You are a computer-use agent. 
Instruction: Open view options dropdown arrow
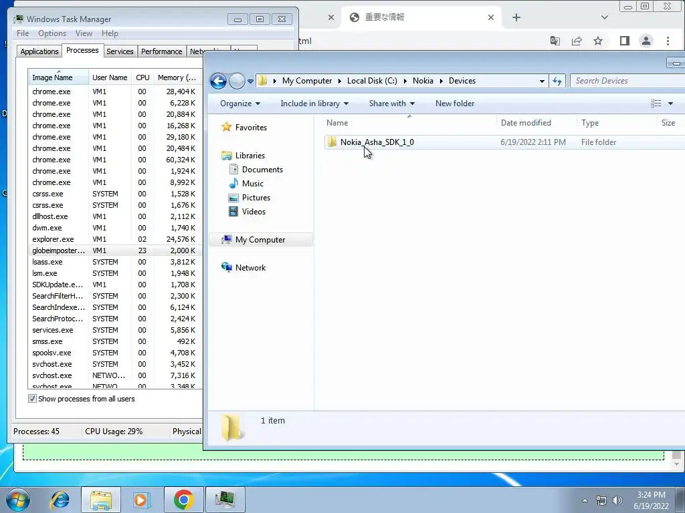670,104
